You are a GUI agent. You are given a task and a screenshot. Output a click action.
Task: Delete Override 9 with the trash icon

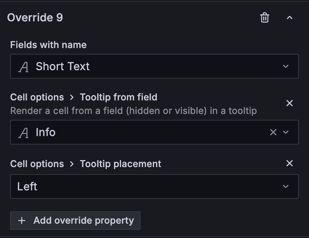[x=265, y=17]
